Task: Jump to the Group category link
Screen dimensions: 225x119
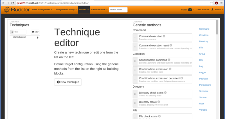Action: click(x=202, y=54)
